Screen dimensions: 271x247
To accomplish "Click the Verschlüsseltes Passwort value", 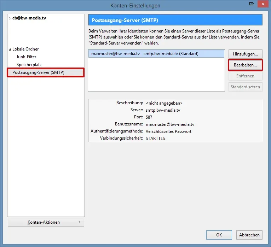I will tap(168, 131).
